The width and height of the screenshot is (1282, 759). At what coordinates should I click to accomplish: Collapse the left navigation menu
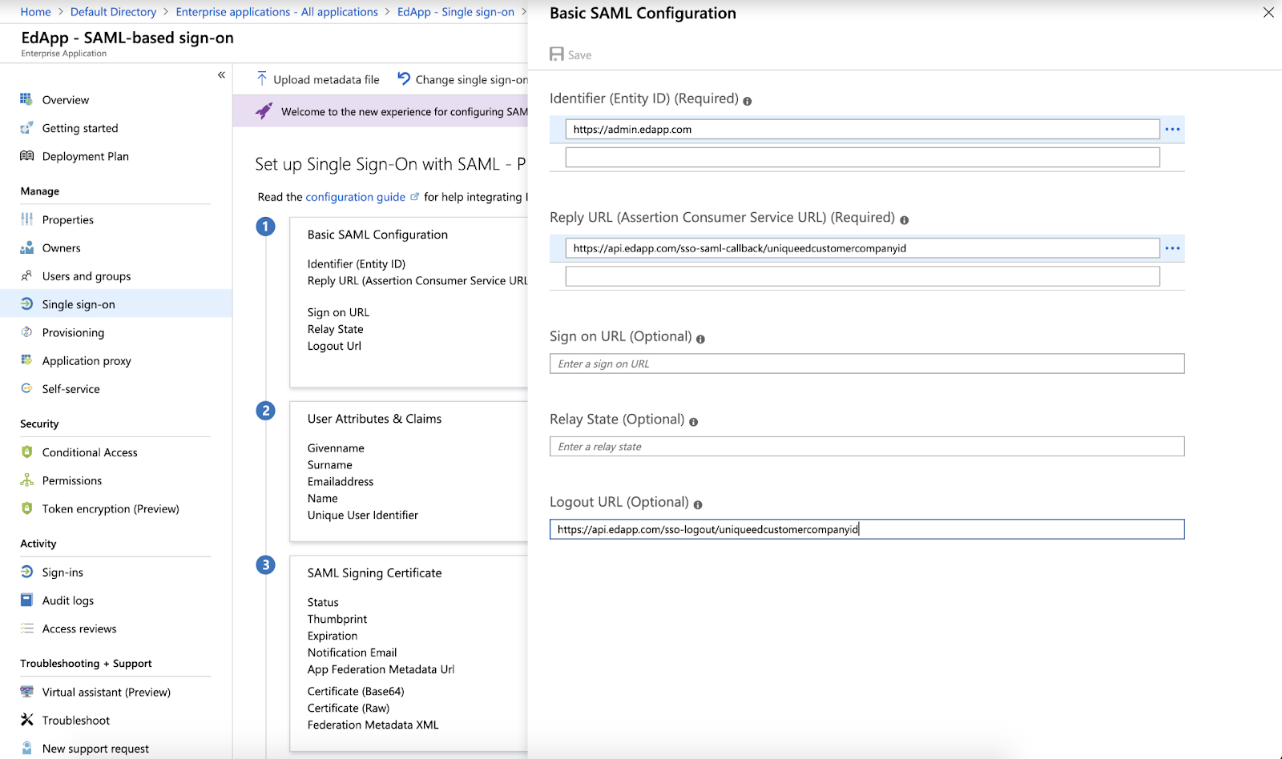221,75
